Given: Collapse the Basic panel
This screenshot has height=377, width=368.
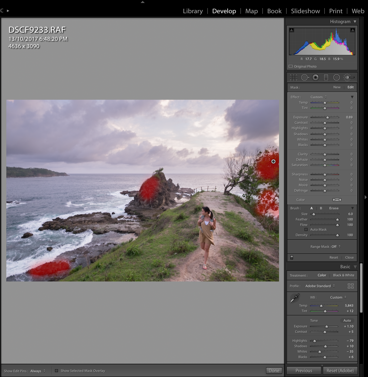Looking at the screenshot, I should click(x=355, y=267).
